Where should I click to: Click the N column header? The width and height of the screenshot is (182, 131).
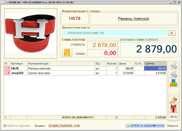coord(7,63)
